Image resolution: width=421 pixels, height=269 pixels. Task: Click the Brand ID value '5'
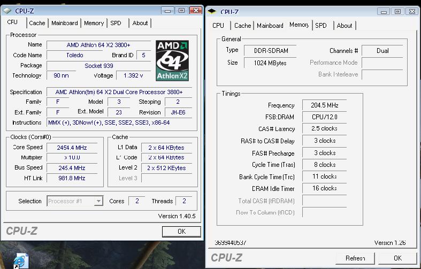[x=143, y=55]
